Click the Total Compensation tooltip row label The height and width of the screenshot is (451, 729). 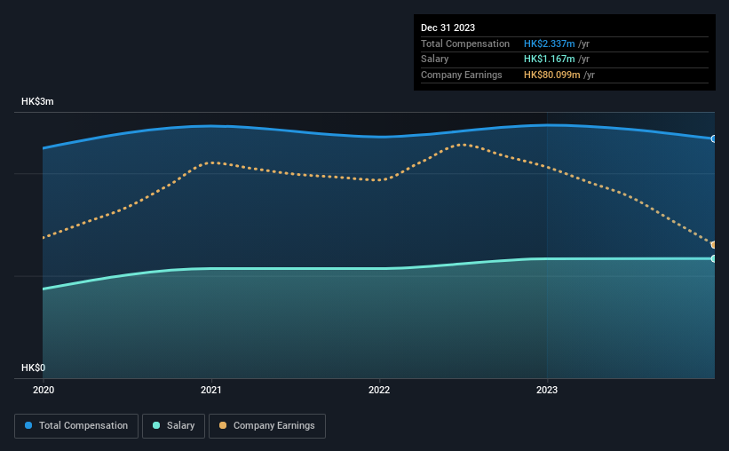click(x=465, y=44)
